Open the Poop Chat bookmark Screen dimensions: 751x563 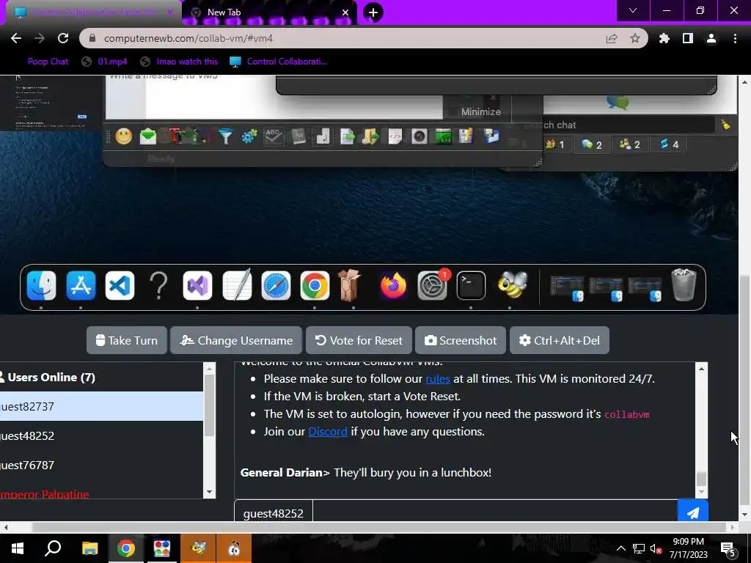click(x=48, y=62)
